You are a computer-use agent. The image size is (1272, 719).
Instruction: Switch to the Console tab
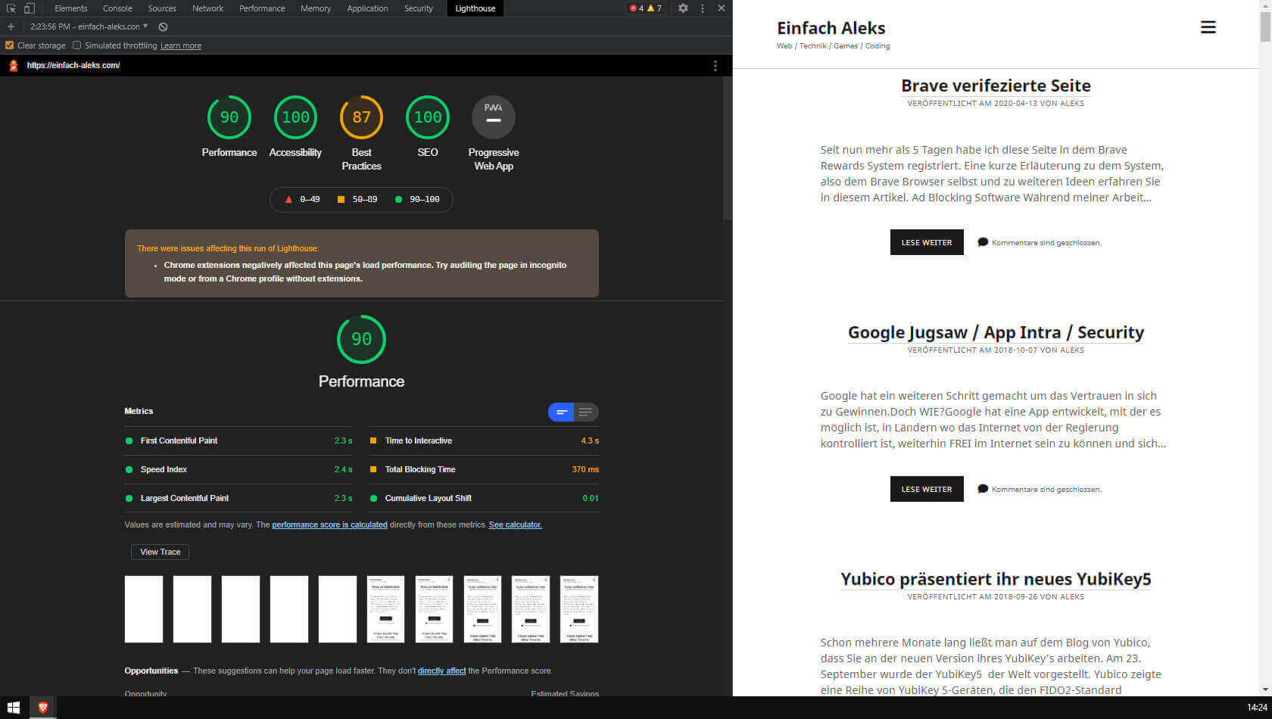click(117, 8)
